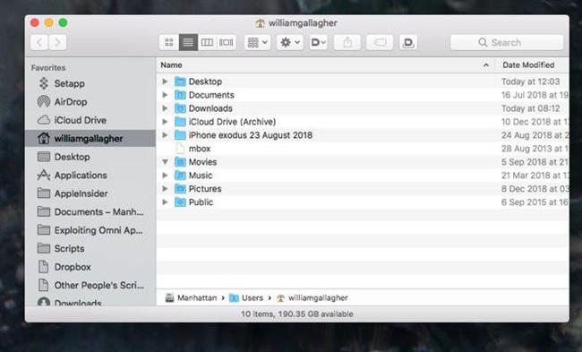Go back with the left arrow button
The width and height of the screenshot is (582, 352).
pos(39,42)
